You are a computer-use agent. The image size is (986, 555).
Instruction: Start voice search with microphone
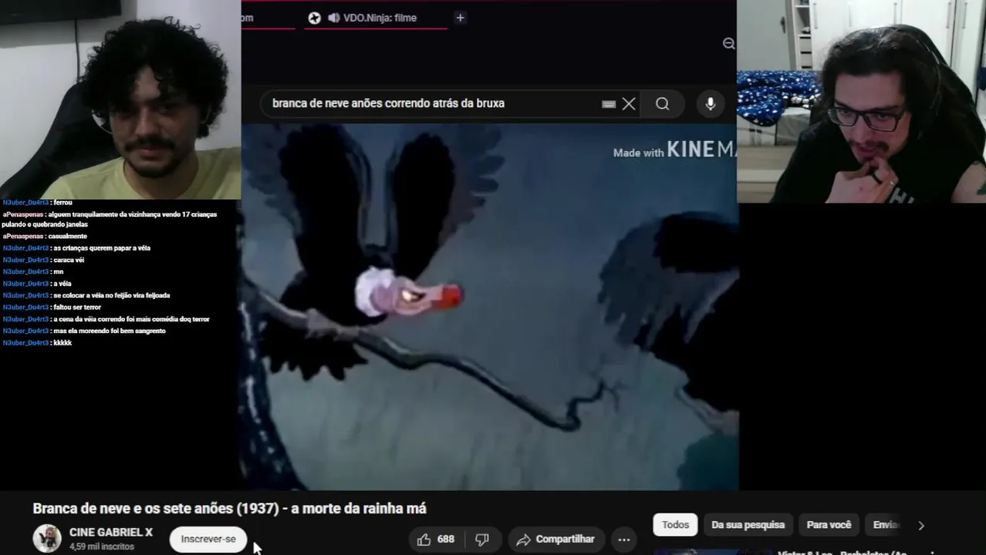(x=711, y=104)
